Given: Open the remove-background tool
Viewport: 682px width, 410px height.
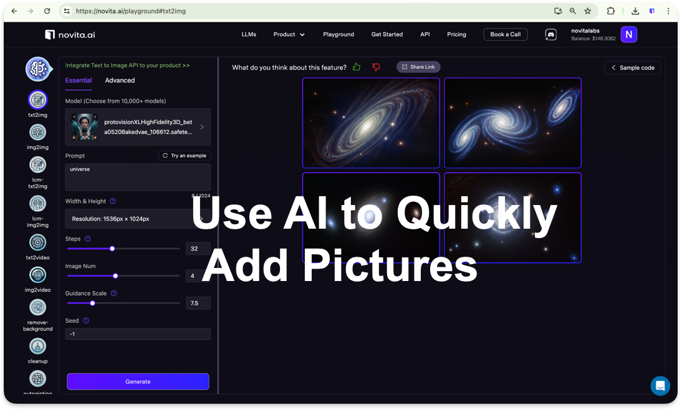Looking at the screenshot, I should tap(38, 308).
